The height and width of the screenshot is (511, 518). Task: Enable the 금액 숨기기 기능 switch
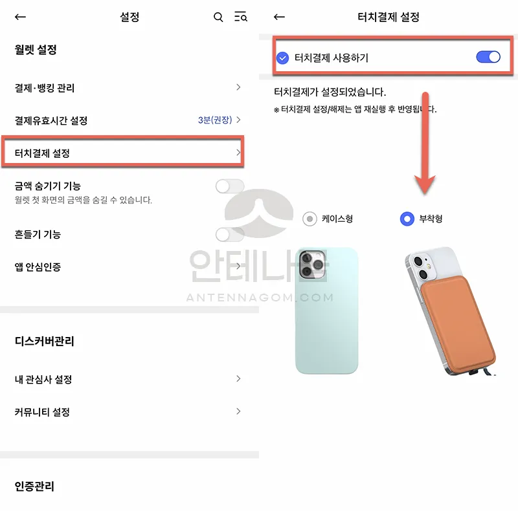[x=230, y=186]
